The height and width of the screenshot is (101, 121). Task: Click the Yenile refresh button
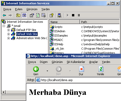100,71
